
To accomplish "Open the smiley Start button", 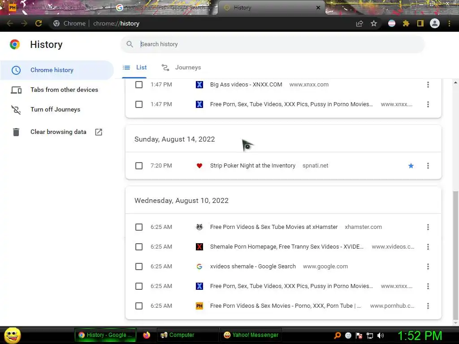I will [x=12, y=335].
